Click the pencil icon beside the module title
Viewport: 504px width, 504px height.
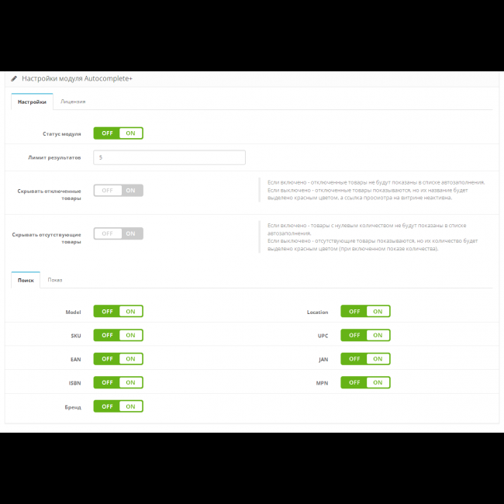[x=14, y=79]
